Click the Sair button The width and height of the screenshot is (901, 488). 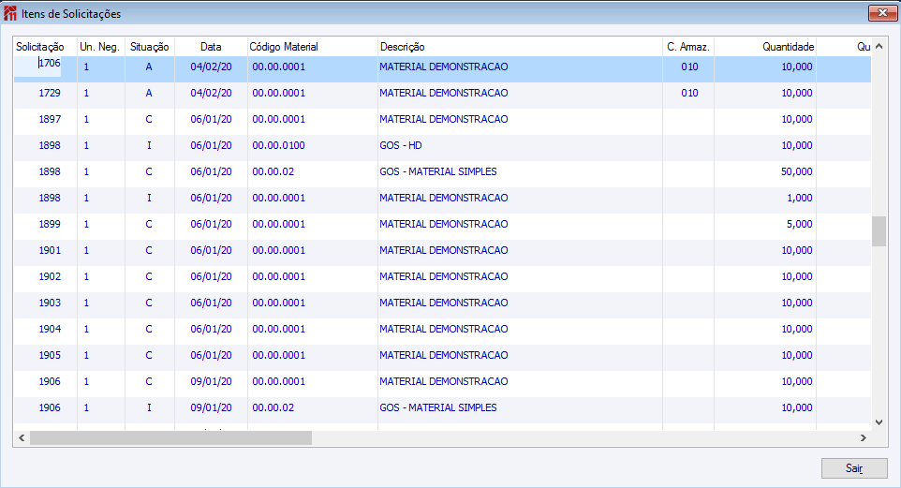(x=854, y=468)
